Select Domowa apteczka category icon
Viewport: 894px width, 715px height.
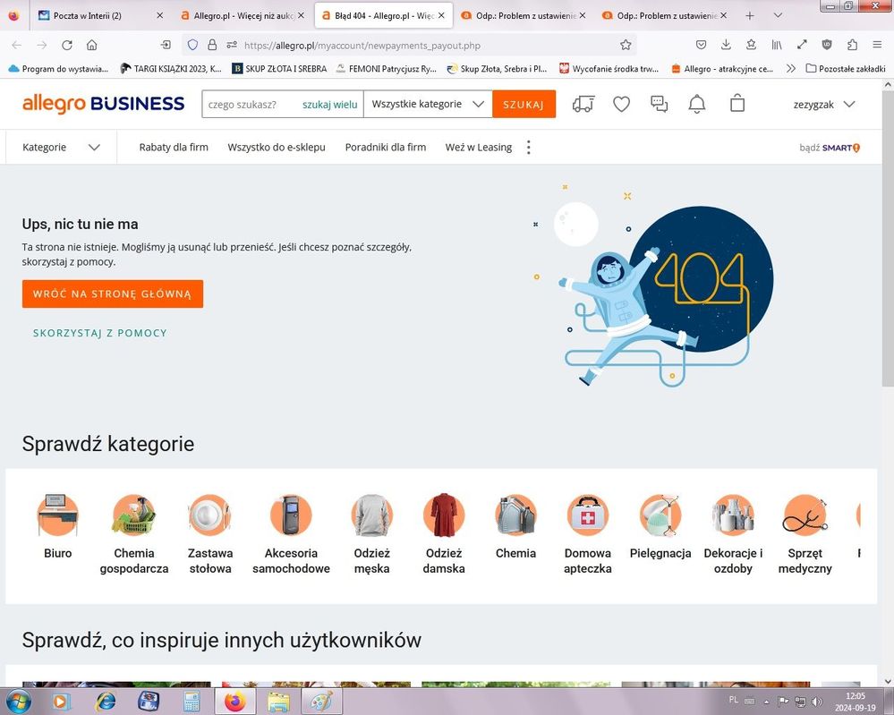coord(588,515)
